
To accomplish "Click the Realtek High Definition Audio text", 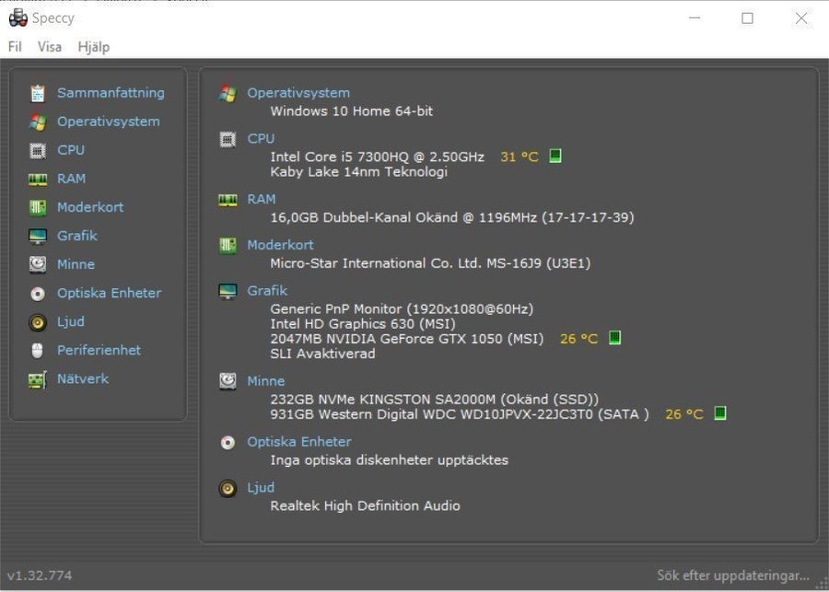I will click(x=366, y=505).
